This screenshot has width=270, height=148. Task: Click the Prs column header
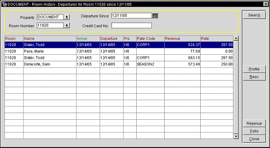pyautogui.click(x=130, y=39)
